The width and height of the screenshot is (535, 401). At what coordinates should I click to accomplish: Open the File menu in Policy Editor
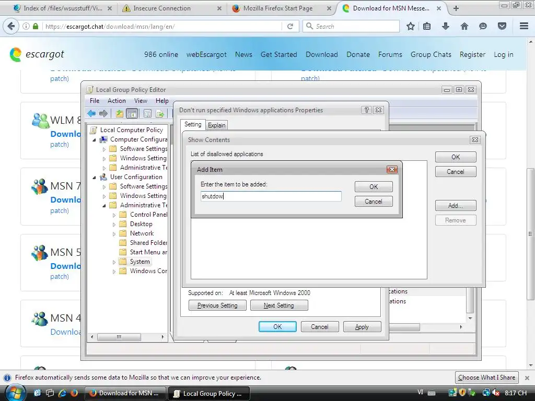pyautogui.click(x=95, y=101)
